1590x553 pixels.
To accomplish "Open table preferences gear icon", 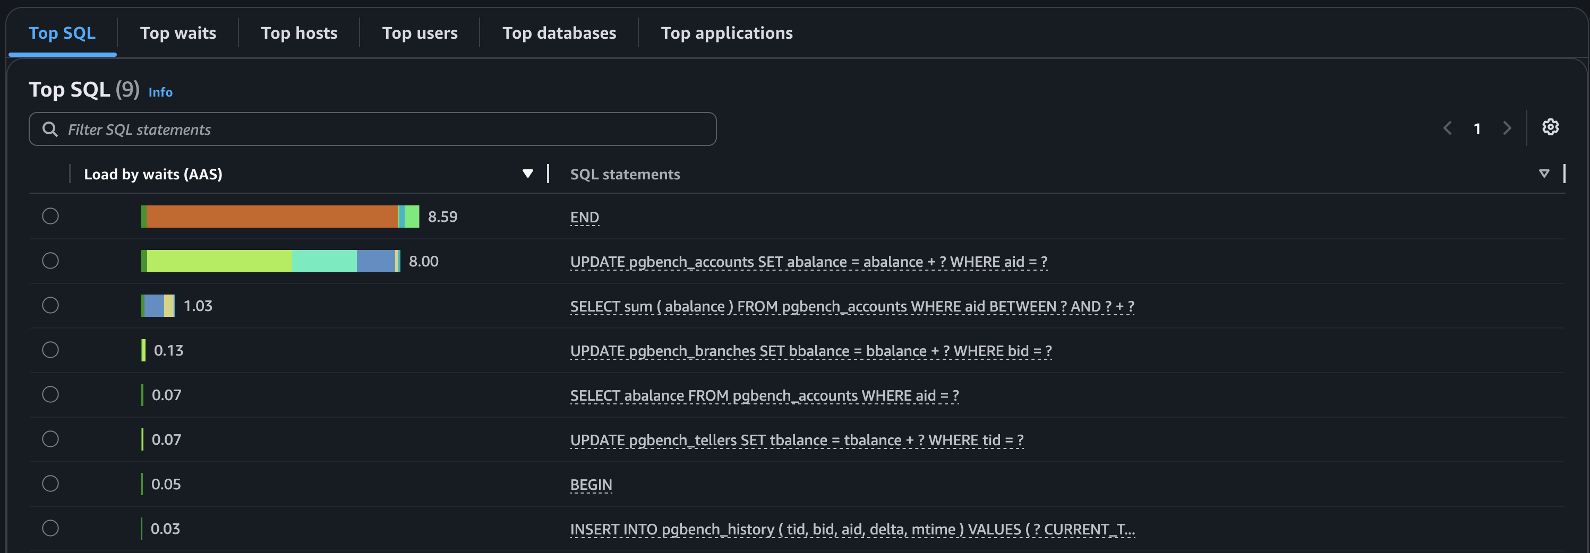I will click(1550, 127).
